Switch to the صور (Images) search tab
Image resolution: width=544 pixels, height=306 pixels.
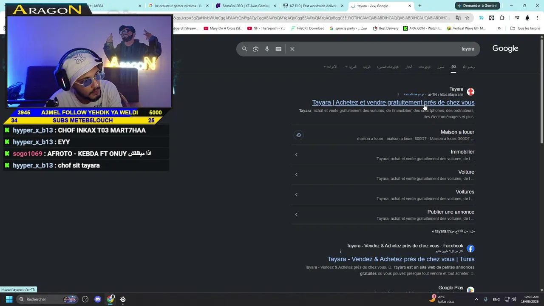point(441,67)
